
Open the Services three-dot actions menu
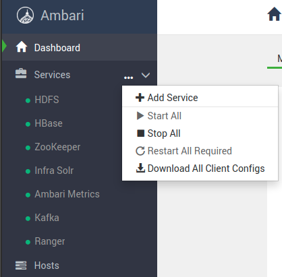pos(128,78)
